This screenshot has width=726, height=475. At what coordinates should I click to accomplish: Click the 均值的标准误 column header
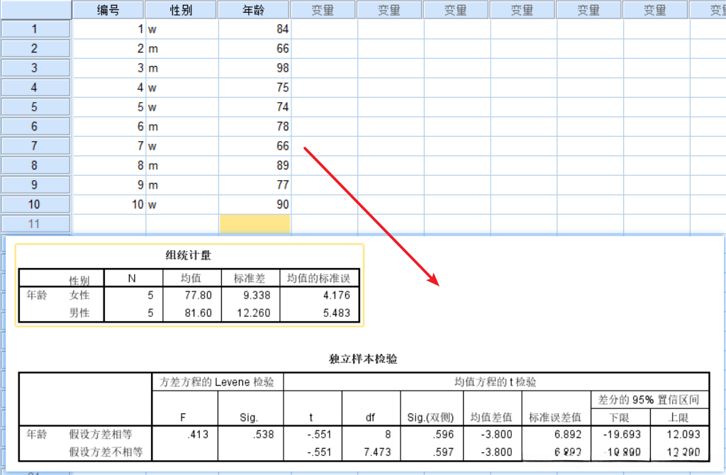coord(318,278)
